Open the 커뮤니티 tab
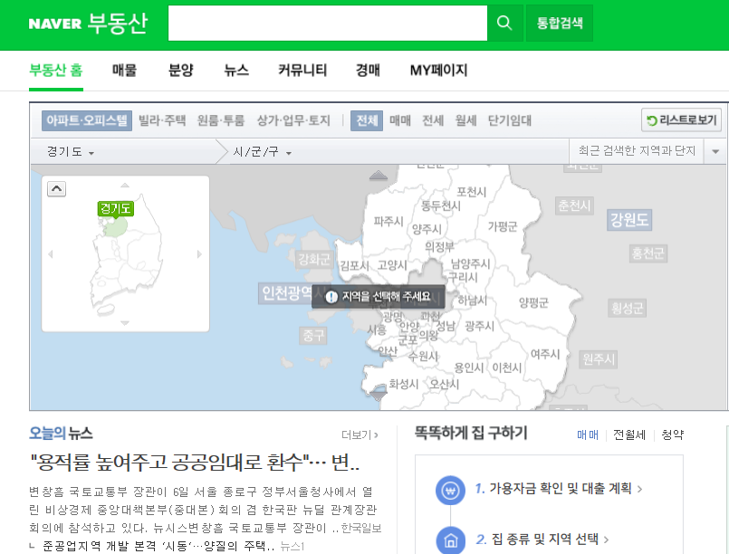Image resolution: width=729 pixels, height=554 pixels. tap(302, 70)
